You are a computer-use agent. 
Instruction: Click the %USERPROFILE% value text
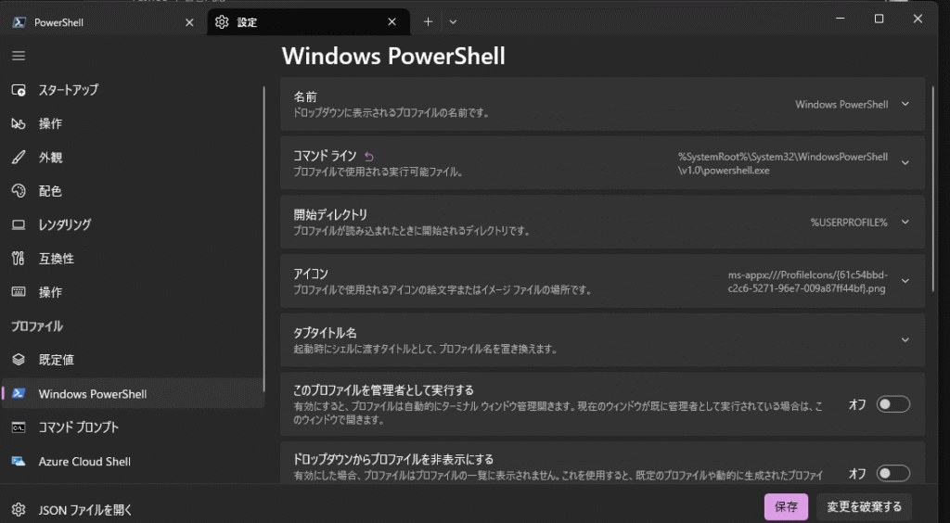point(849,223)
